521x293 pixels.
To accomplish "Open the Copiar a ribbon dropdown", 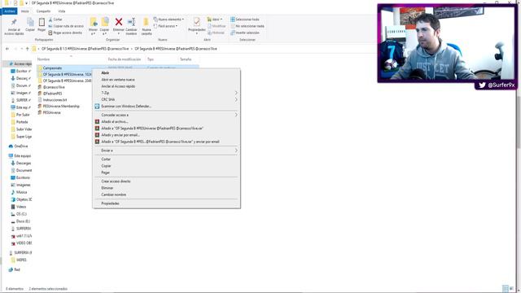I will pos(105,26).
